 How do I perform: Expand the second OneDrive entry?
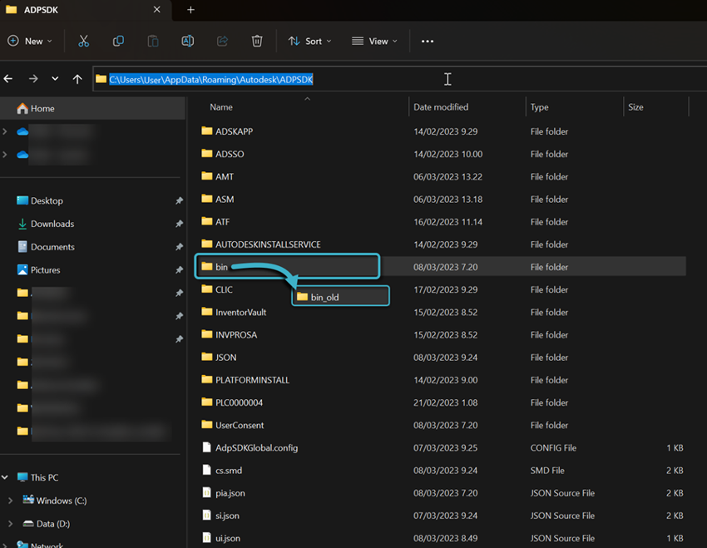(5, 154)
